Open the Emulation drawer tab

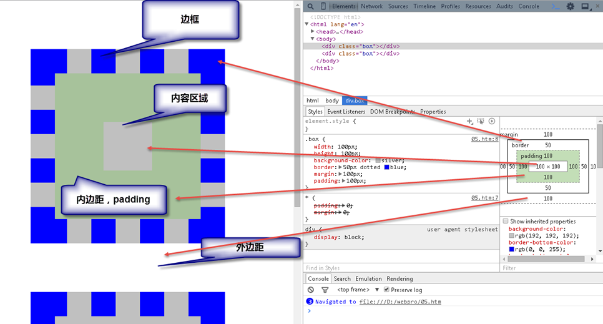coord(368,278)
